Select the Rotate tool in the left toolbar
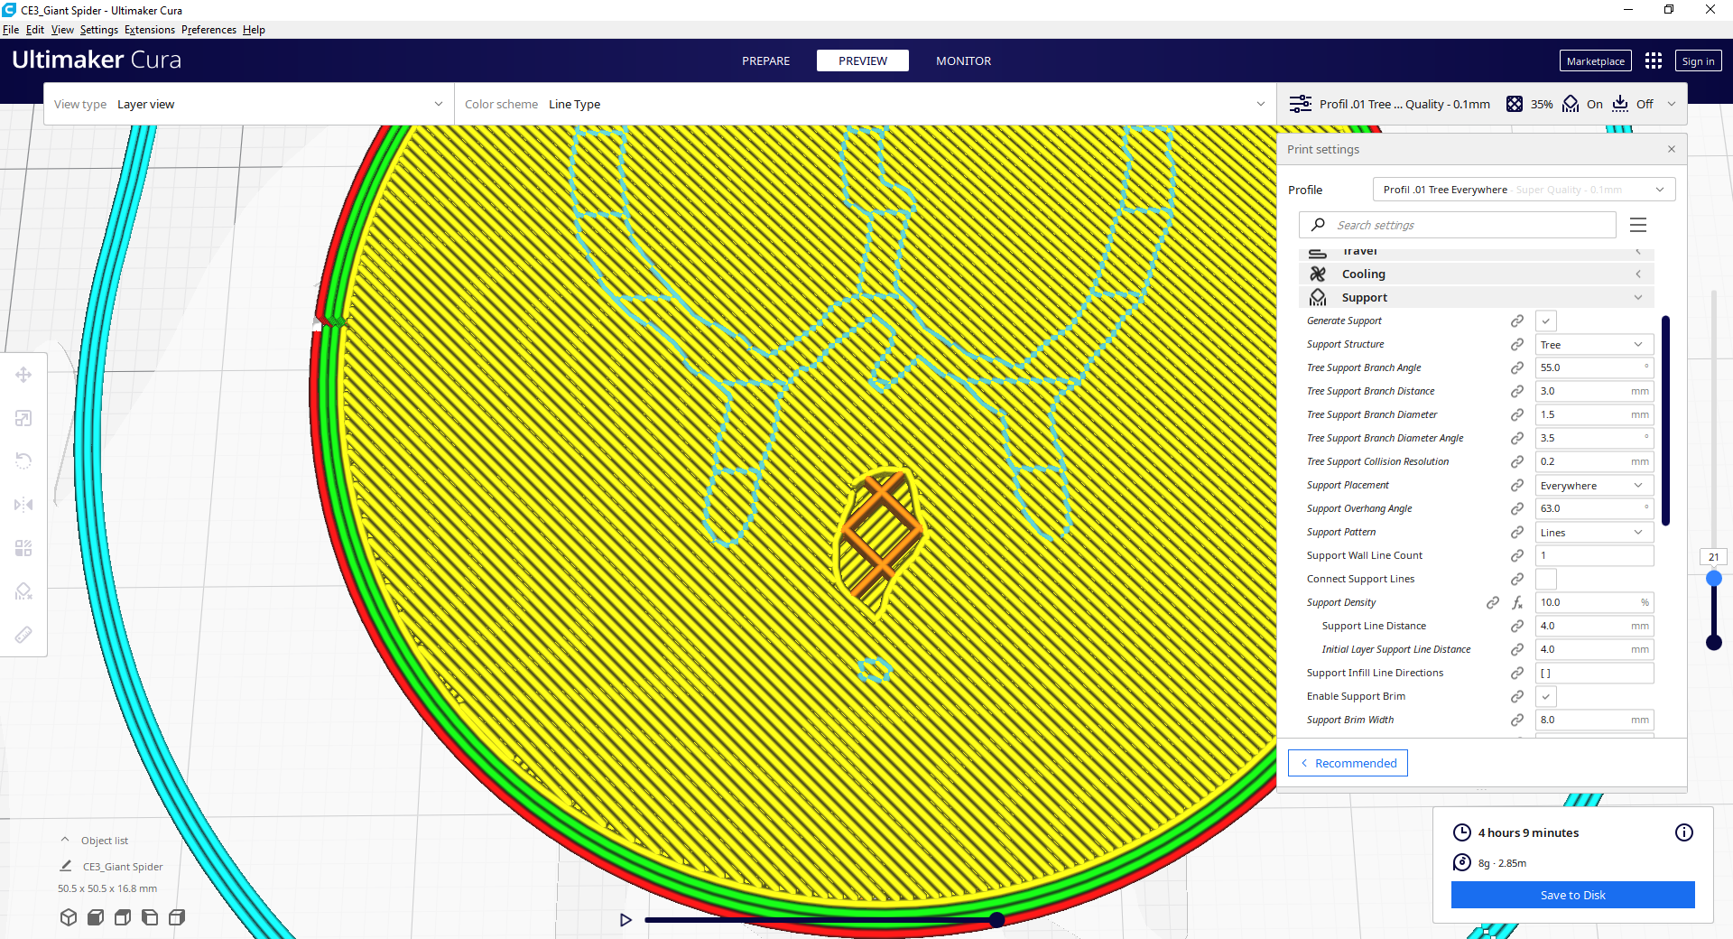The width and height of the screenshot is (1733, 939). point(23,461)
